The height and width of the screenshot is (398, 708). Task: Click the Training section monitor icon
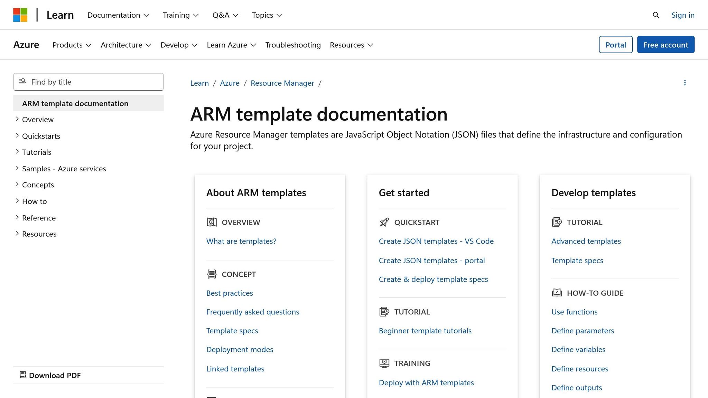pyautogui.click(x=384, y=363)
